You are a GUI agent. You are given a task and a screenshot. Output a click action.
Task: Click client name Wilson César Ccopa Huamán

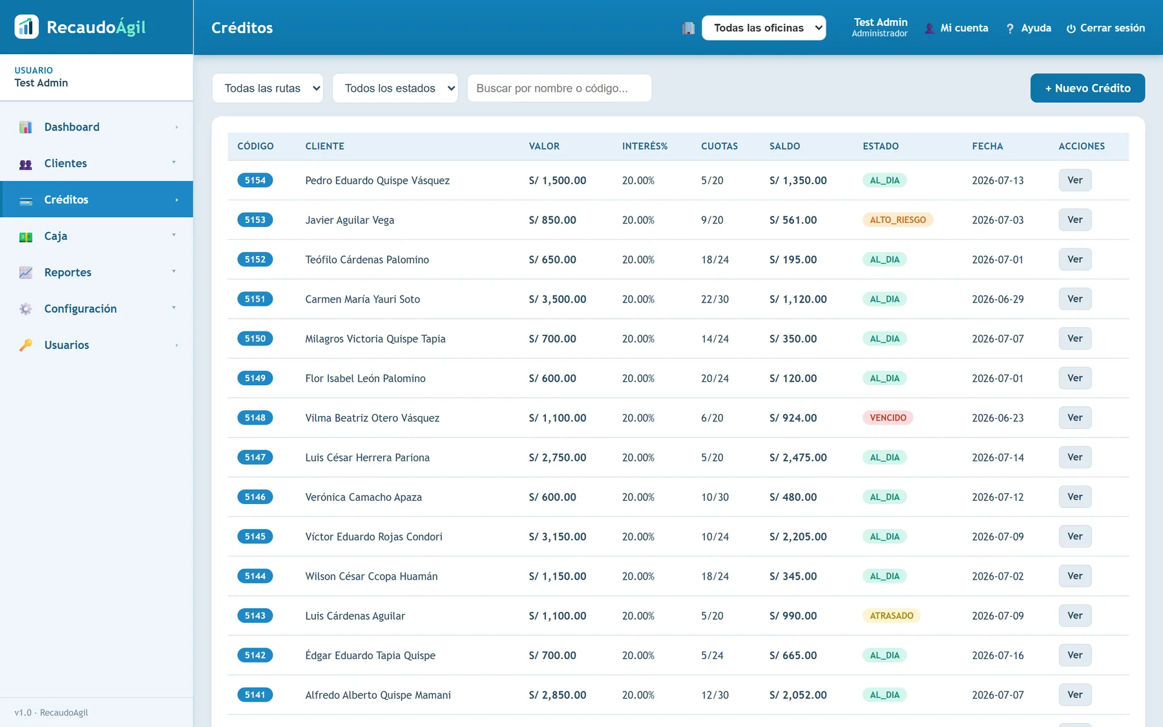pyautogui.click(x=372, y=576)
